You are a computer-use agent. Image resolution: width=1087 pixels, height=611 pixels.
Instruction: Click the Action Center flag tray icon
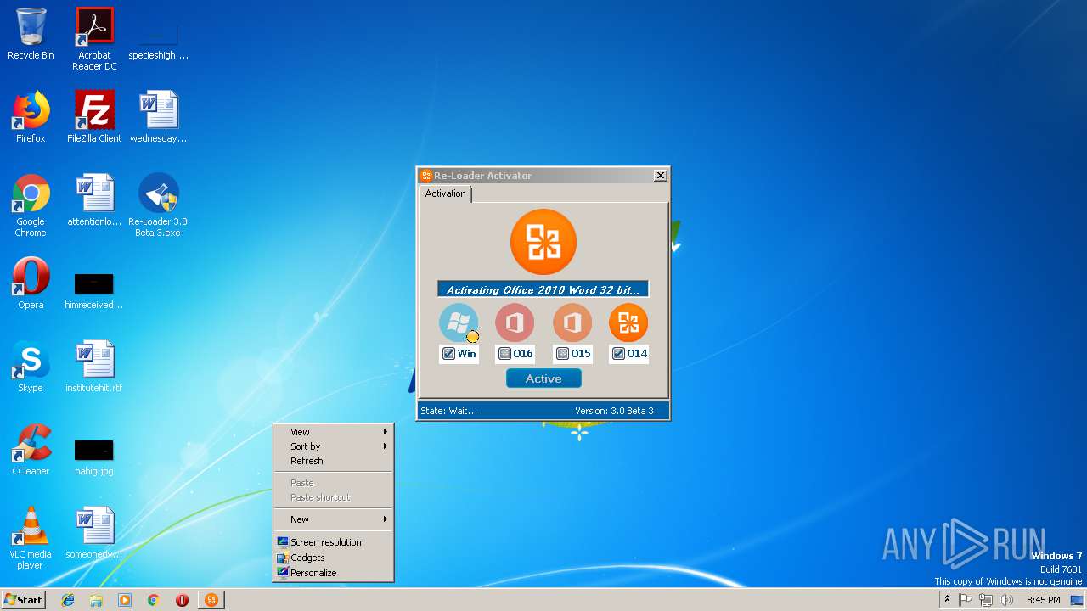tap(966, 600)
